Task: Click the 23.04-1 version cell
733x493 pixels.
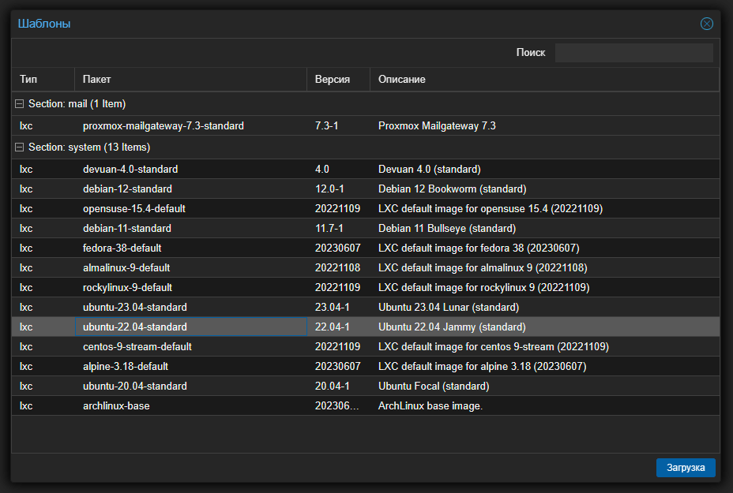Action: (x=338, y=307)
